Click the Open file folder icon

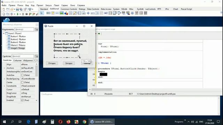(12, 9)
